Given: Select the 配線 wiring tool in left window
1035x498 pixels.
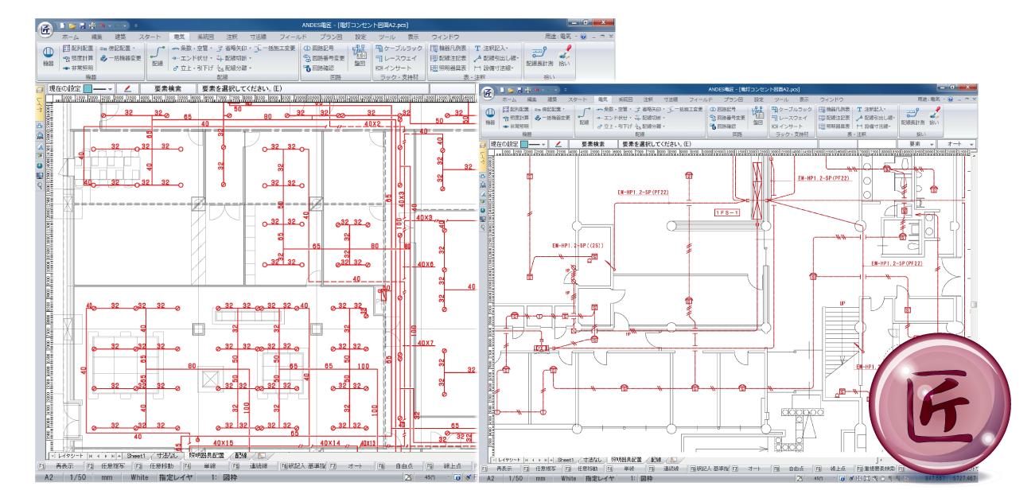Looking at the screenshot, I should click(158, 56).
